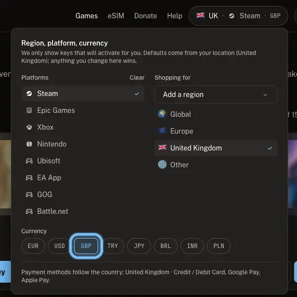The image size is (297, 297).
Task: Select the Battle.net platform
Action: pos(83,211)
